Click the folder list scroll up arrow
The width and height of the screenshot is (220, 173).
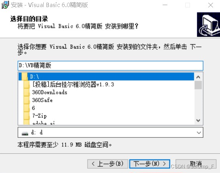[x=198, y=77]
